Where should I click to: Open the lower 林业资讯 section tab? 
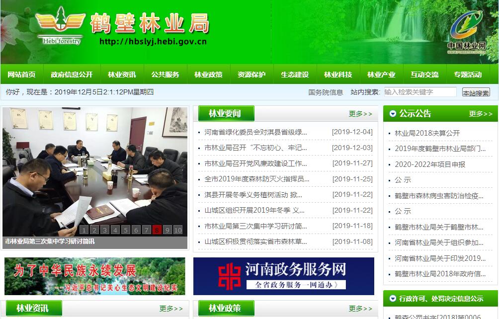coord(34,308)
